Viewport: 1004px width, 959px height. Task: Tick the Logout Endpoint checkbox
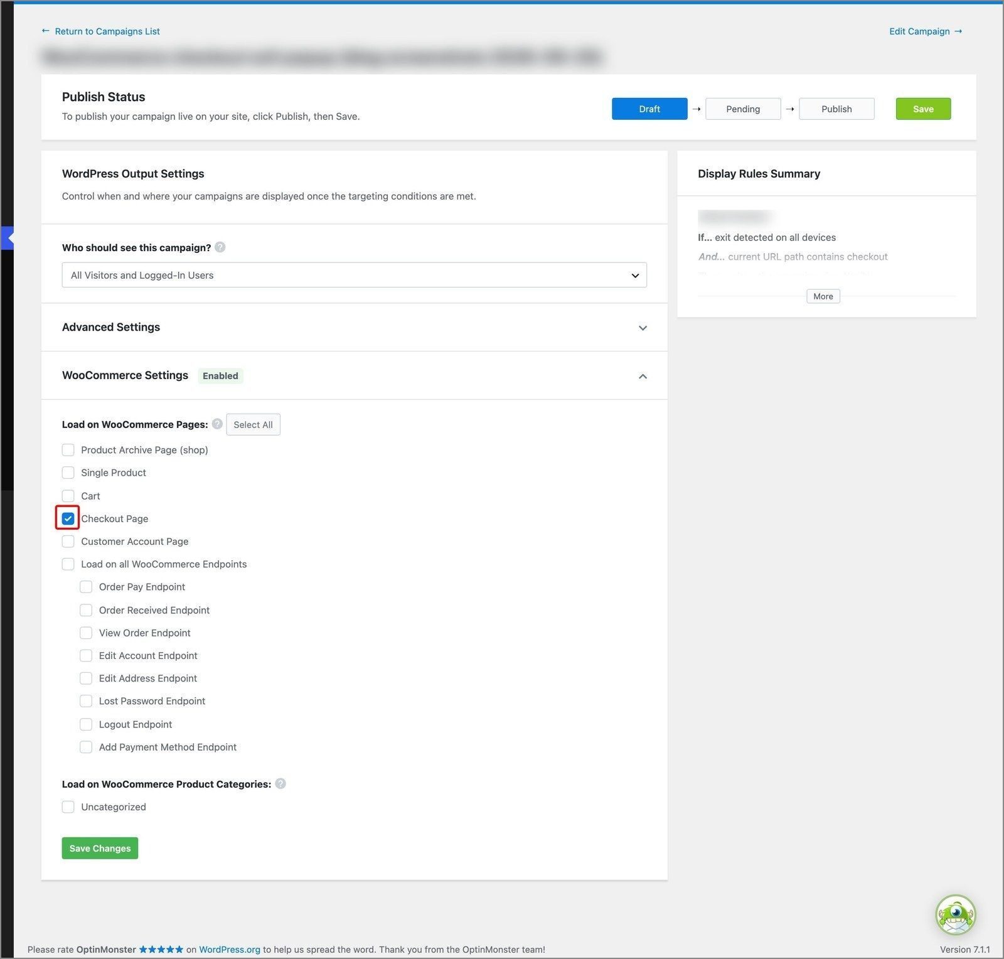pyautogui.click(x=86, y=724)
